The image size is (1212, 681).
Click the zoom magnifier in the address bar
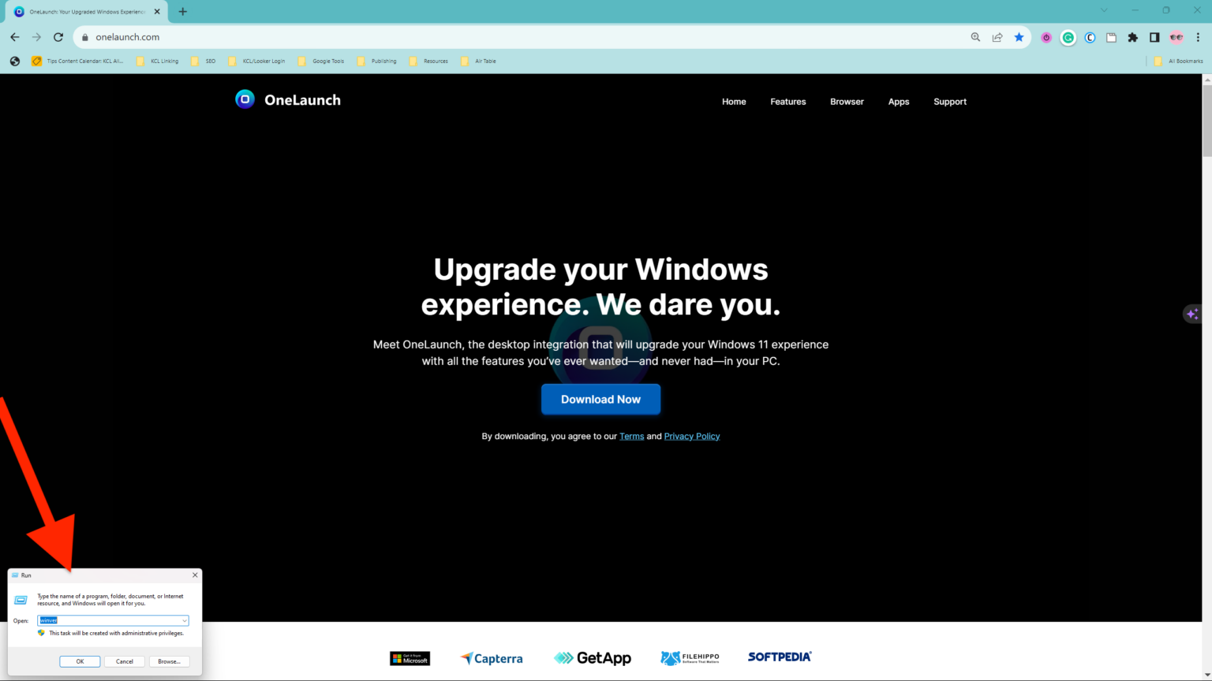[976, 37]
